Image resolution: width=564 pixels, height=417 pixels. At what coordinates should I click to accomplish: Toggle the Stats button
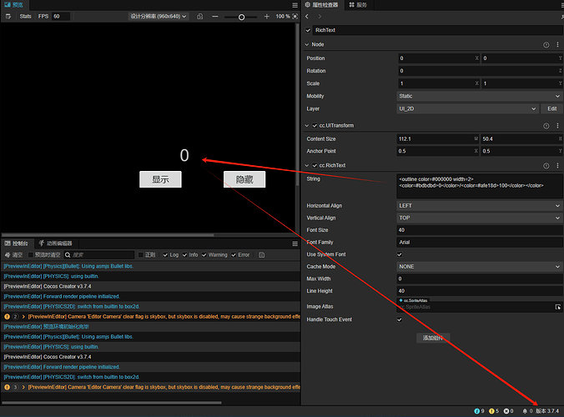tap(26, 17)
